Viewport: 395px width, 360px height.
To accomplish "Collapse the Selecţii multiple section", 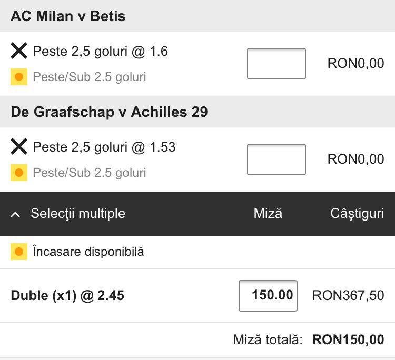I will (x=15, y=215).
